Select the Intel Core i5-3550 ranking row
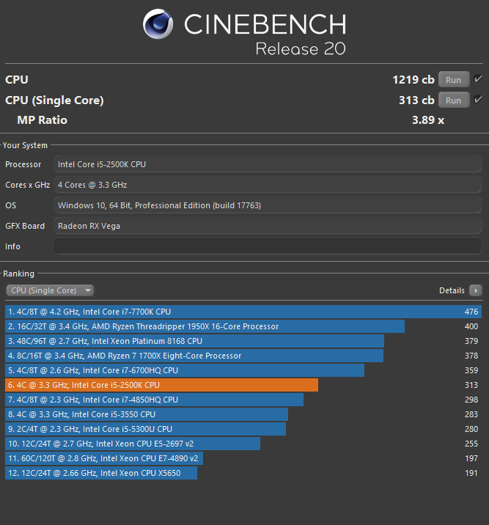Image resolution: width=489 pixels, height=525 pixels. pyautogui.click(x=243, y=414)
